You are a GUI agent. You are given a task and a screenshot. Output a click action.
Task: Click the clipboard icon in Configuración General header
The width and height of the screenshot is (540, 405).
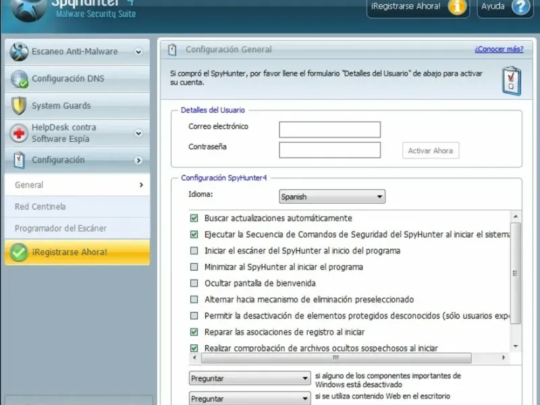pos(172,50)
